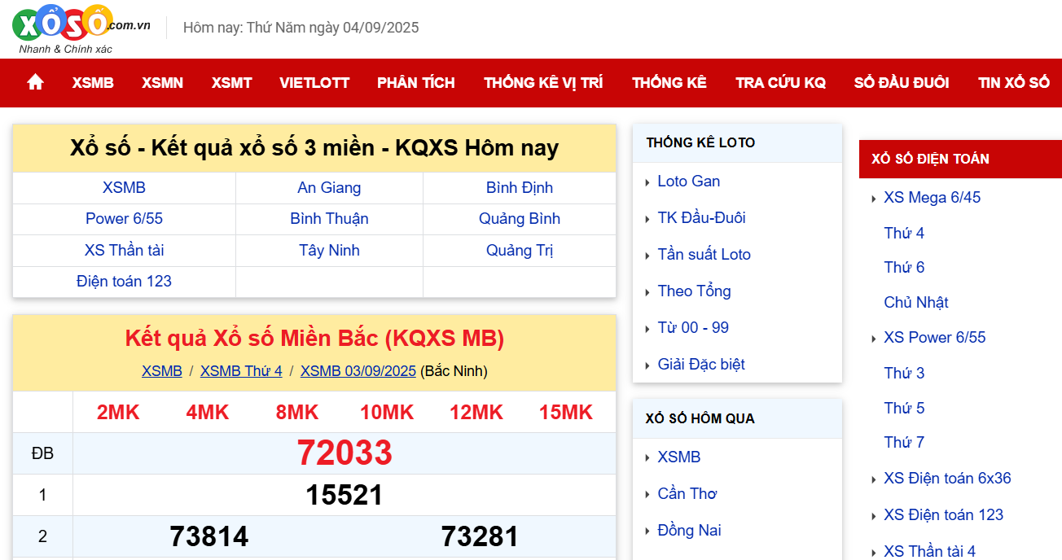Screen dimensions: 1062x560
Task: Click the TK Đầu-Đuôi statistics link
Action: [701, 217]
